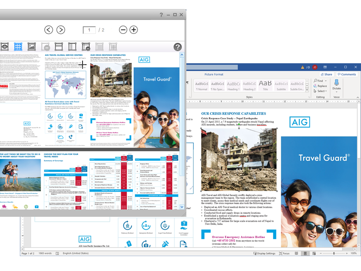Click the greyed-out shaded table cell tool
Screen dimensions: 361x271
click(99, 47)
